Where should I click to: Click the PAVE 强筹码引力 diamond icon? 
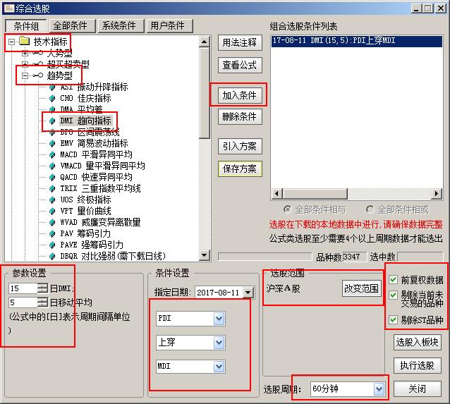pyautogui.click(x=52, y=245)
